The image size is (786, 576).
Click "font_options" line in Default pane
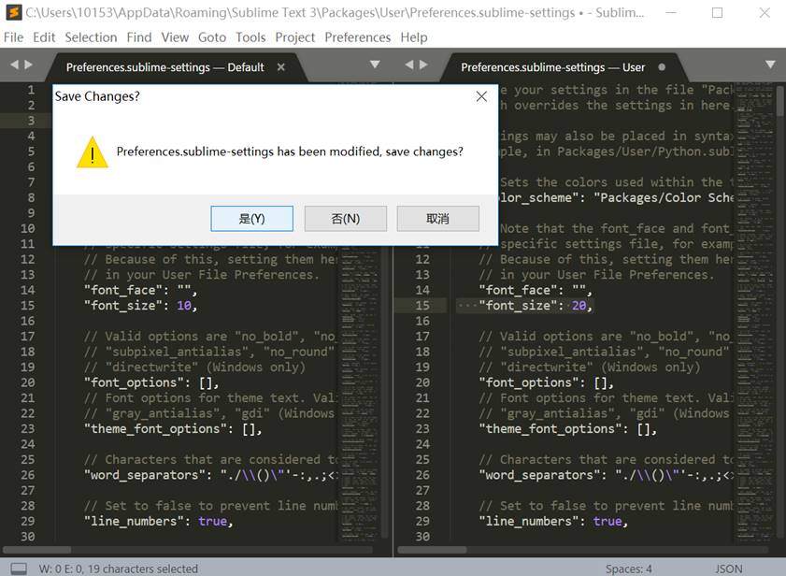click(151, 382)
